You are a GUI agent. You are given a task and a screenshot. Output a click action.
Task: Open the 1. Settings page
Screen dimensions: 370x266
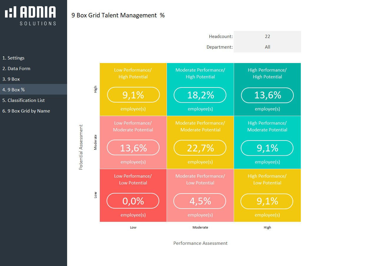(14, 58)
